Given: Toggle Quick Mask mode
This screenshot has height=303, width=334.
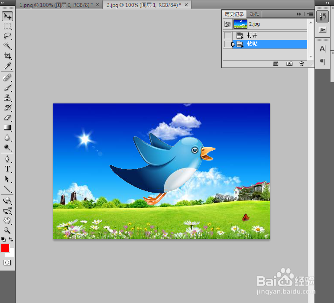Looking at the screenshot, I should 7,263.
